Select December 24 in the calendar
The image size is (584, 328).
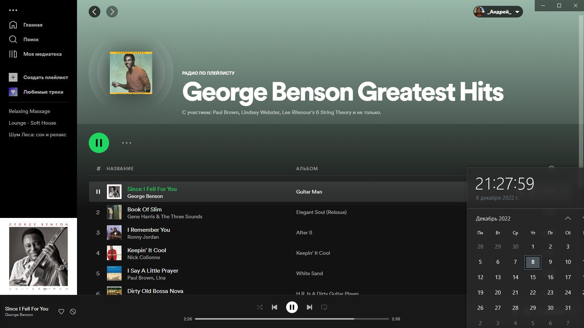(x=568, y=293)
